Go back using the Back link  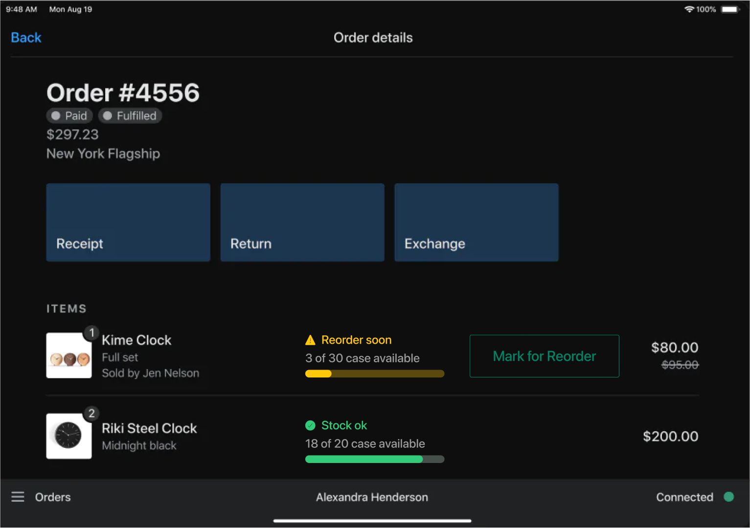[26, 37]
